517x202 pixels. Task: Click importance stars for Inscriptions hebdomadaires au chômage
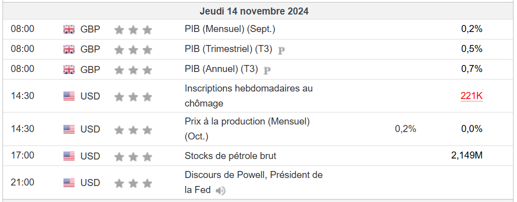pos(133,96)
